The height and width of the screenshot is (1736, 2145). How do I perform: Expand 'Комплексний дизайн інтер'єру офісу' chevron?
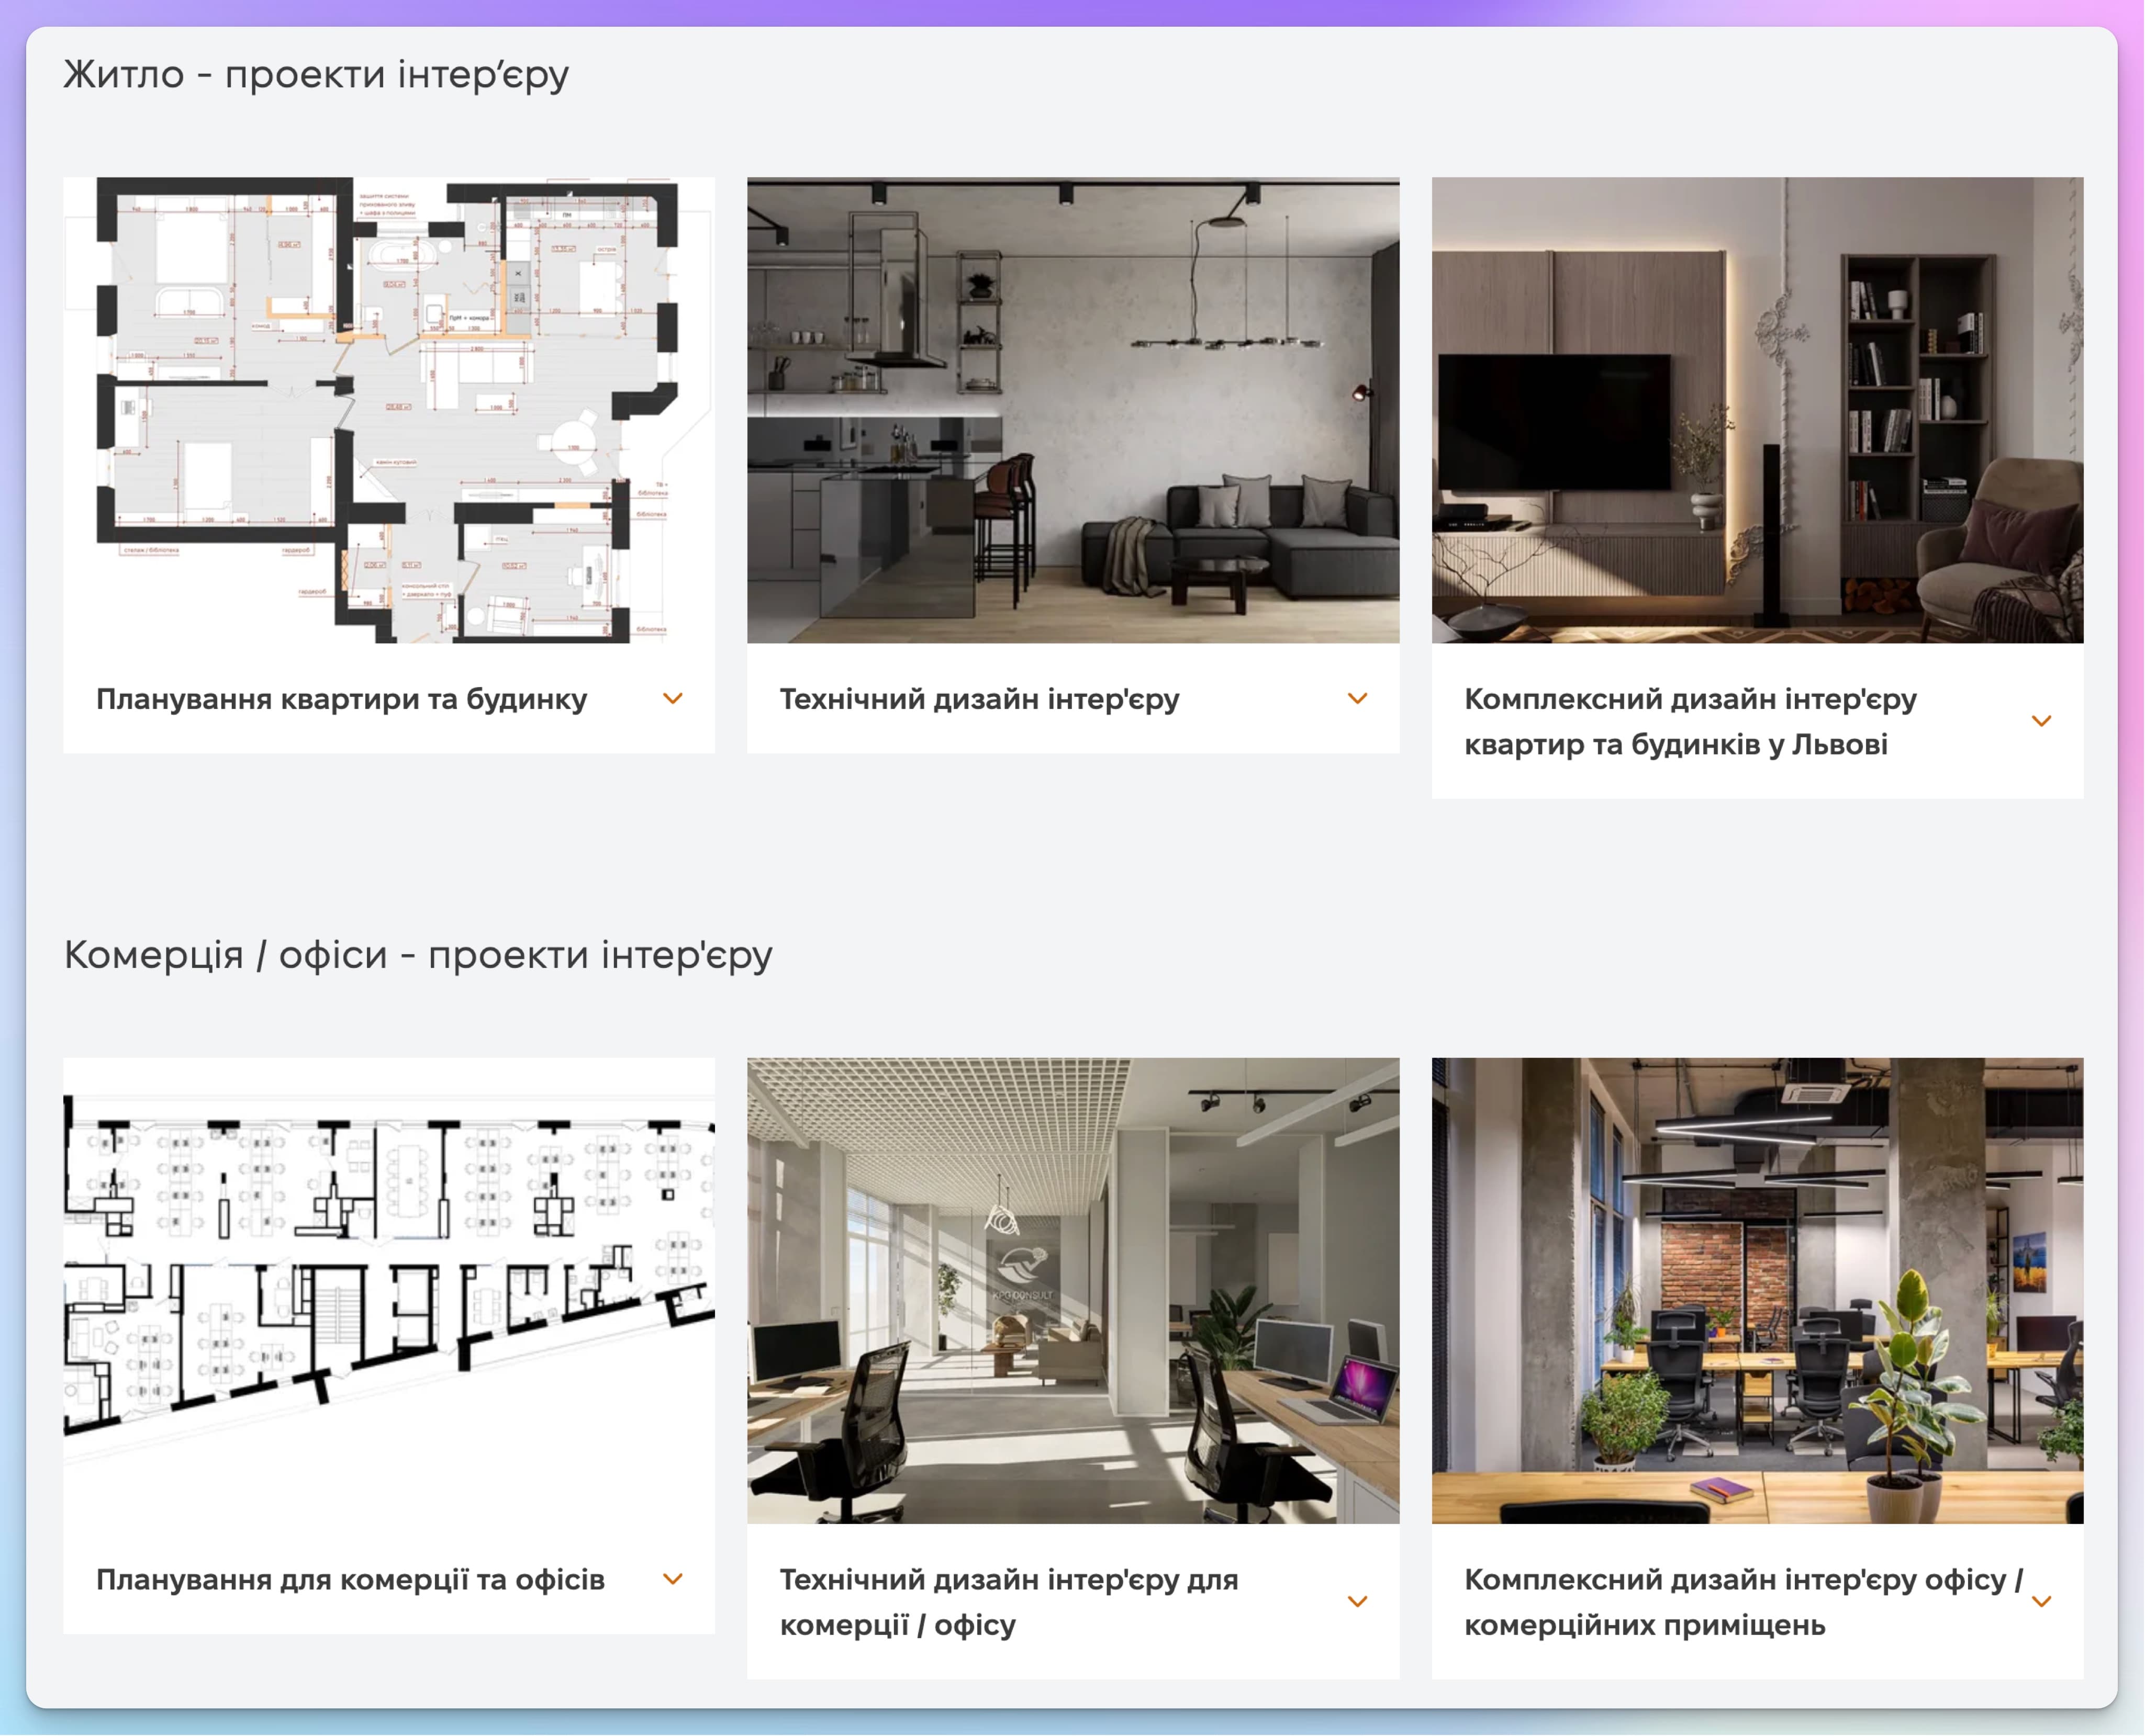(x=2041, y=1602)
